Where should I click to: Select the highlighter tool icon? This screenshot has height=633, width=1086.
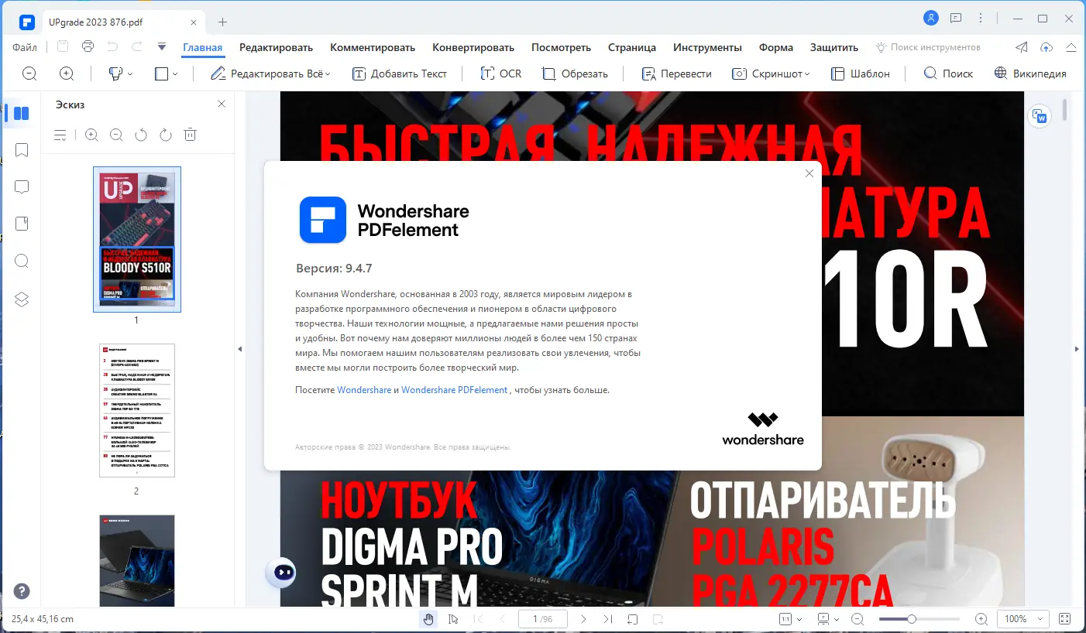tap(115, 74)
